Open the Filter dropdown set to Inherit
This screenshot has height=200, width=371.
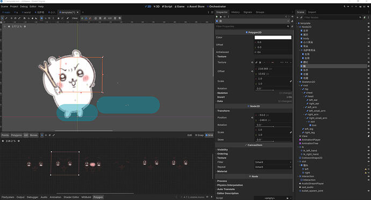point(273,162)
